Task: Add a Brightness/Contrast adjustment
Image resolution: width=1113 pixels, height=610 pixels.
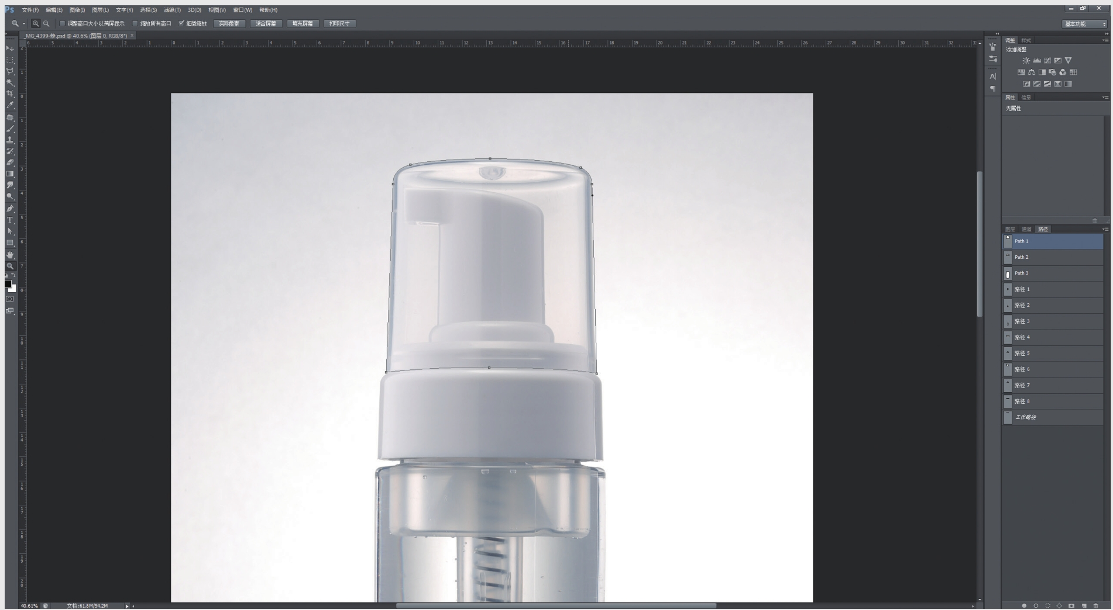Action: coord(1026,60)
